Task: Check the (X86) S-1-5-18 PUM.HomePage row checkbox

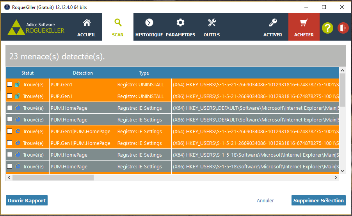Action: pyautogui.click(x=9, y=166)
